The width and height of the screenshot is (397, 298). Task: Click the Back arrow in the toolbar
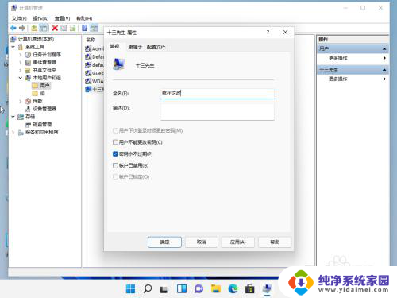(13, 28)
